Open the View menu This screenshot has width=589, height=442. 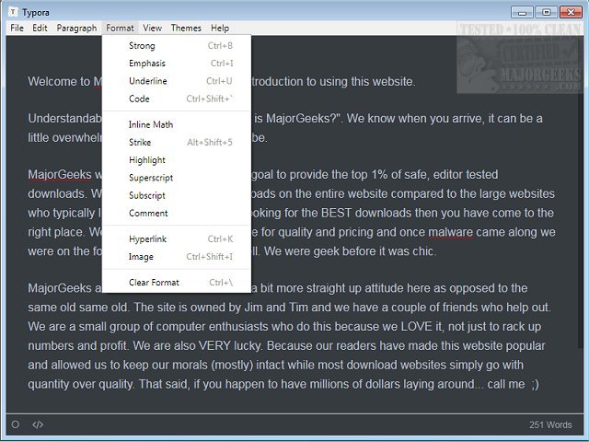(x=152, y=29)
